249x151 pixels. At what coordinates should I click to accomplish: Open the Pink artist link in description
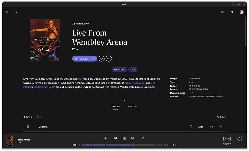coord(80,79)
